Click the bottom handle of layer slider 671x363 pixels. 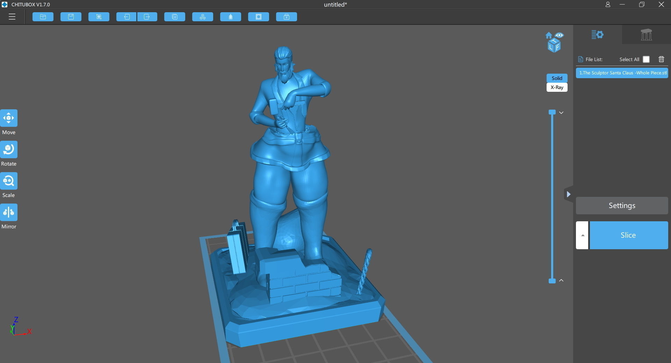click(x=552, y=281)
